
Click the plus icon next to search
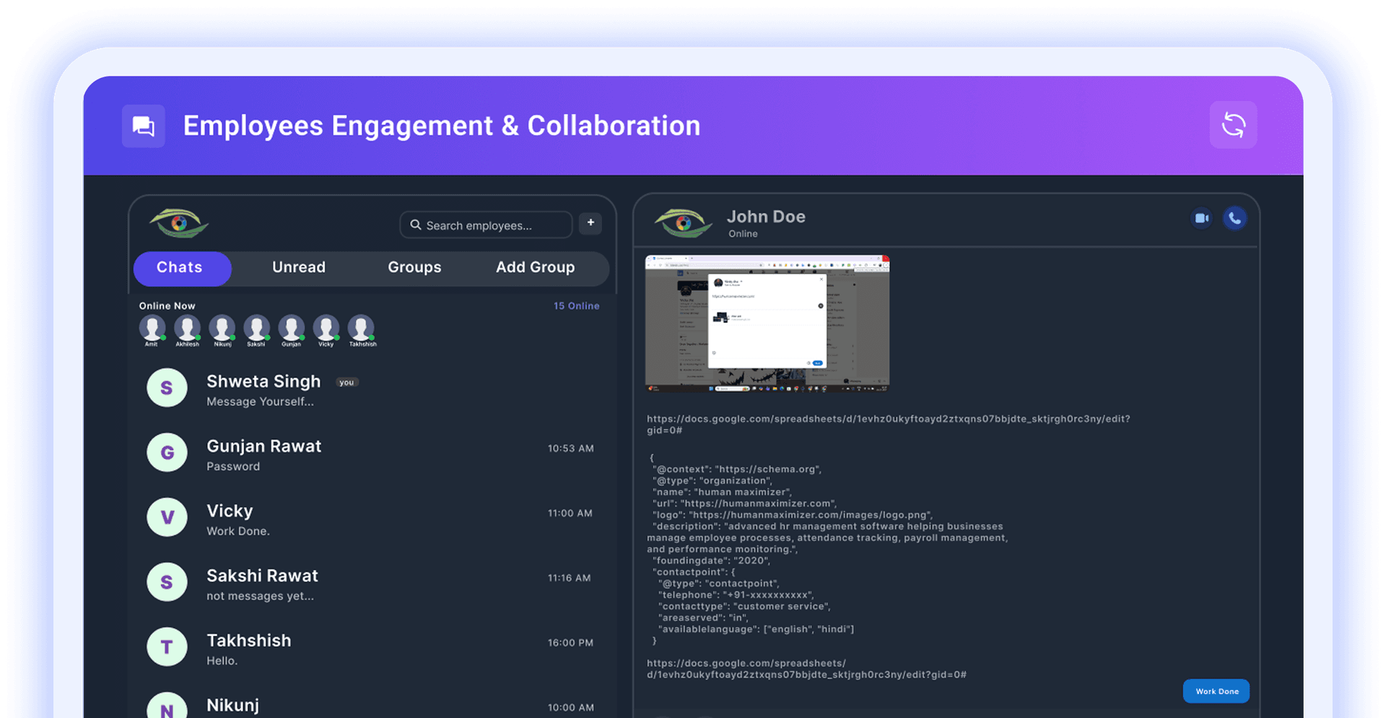[590, 223]
